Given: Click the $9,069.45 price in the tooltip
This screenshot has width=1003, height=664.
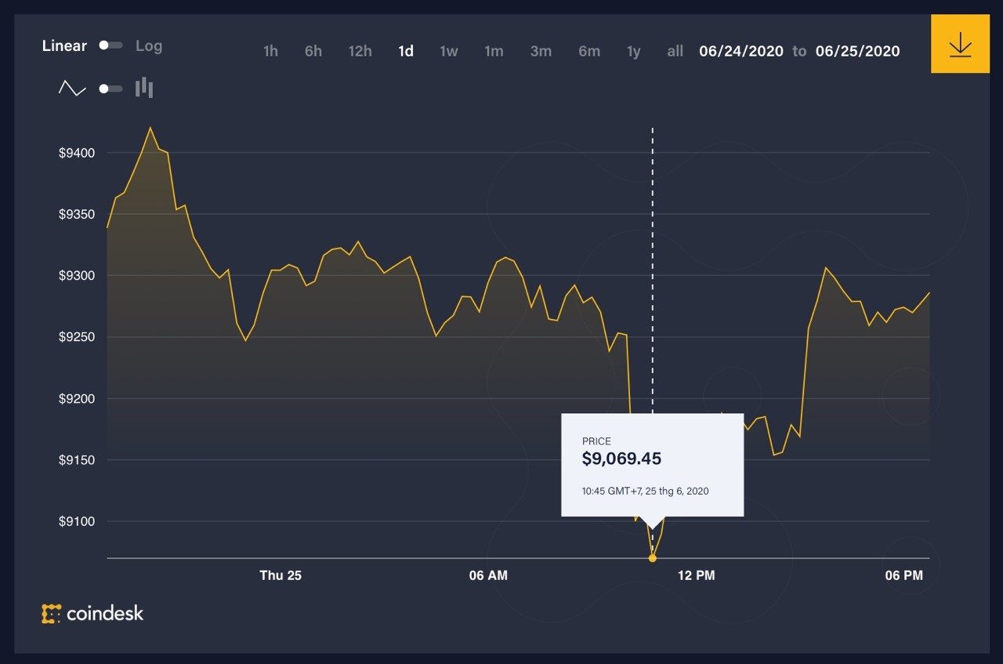Looking at the screenshot, I should [621, 459].
